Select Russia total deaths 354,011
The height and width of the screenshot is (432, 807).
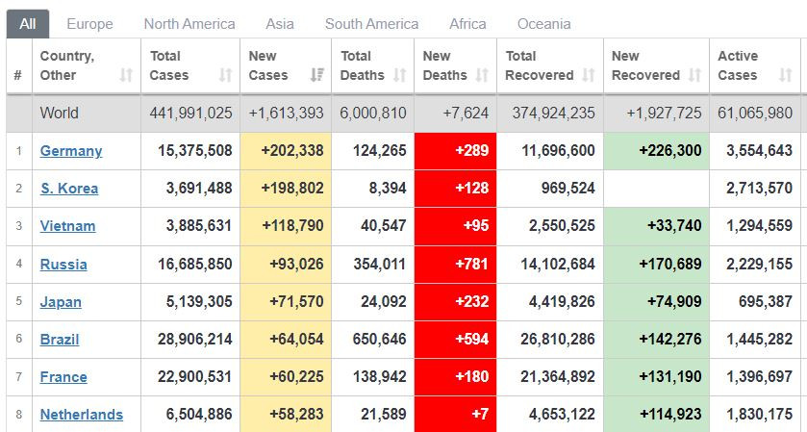380,265
